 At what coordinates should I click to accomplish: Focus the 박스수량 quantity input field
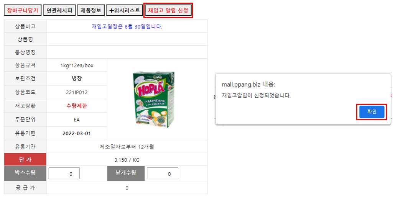click(x=64, y=173)
